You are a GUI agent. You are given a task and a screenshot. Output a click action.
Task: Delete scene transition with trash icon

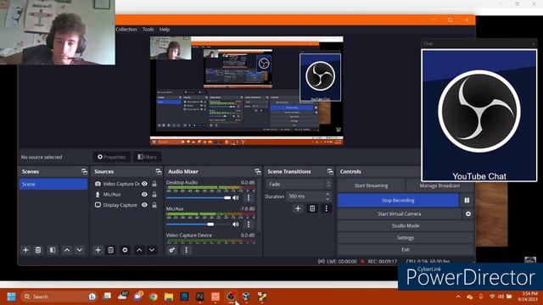[312, 208]
